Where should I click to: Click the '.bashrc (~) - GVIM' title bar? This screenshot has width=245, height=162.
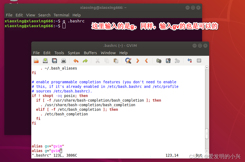(120, 46)
